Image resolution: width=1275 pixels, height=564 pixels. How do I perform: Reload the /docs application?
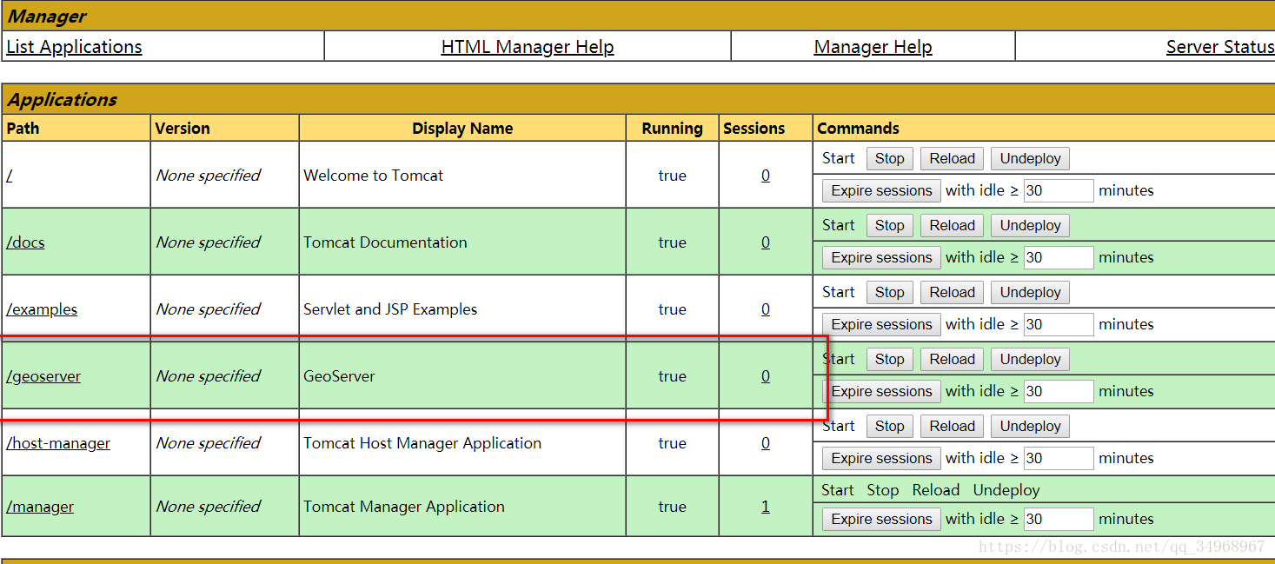click(953, 225)
